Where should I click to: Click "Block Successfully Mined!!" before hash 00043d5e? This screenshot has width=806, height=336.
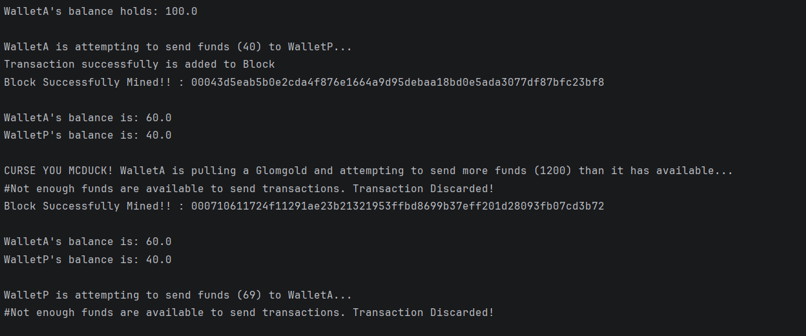coord(88,83)
